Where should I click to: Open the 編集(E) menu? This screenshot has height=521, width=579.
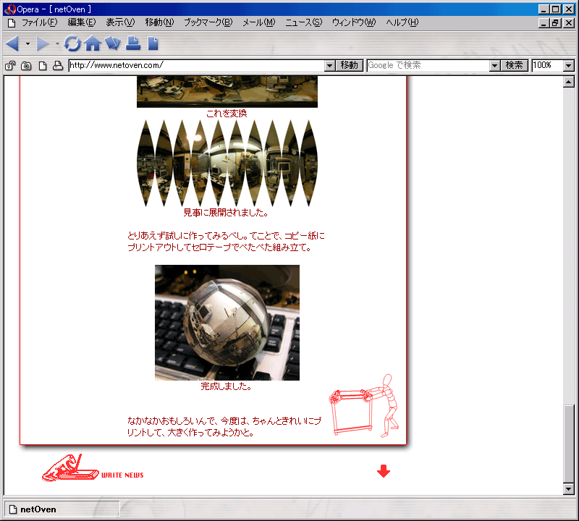click(82, 22)
